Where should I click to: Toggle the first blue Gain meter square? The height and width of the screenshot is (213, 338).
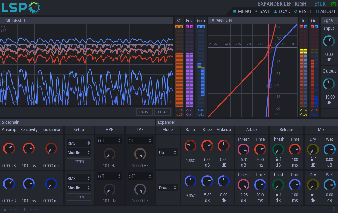[199, 27]
